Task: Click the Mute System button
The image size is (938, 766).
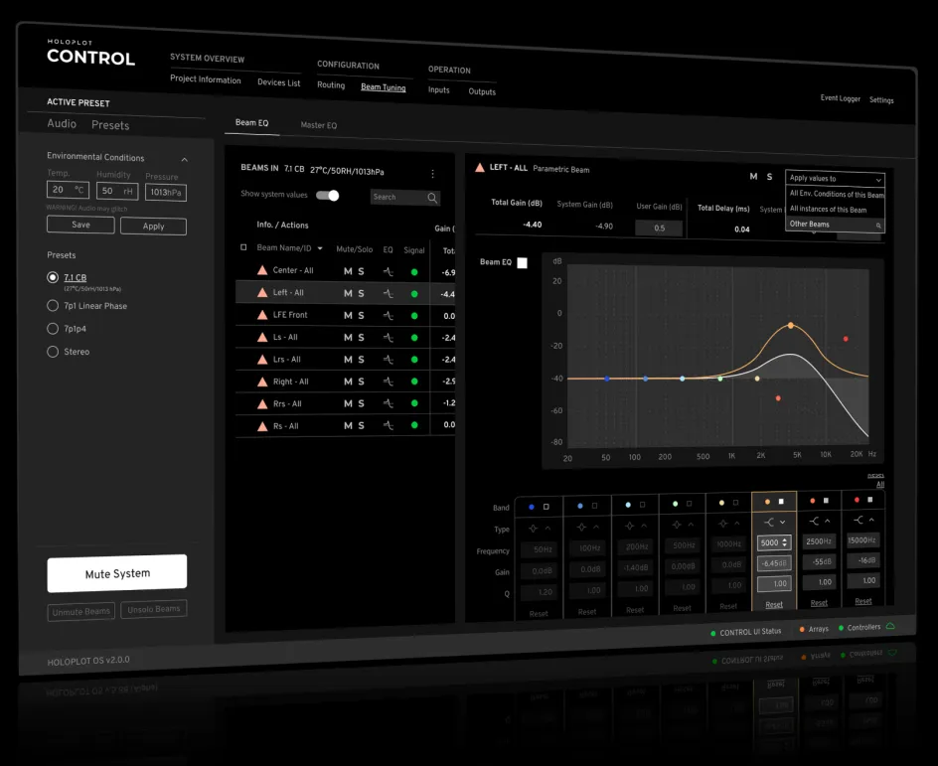Action: click(x=117, y=573)
